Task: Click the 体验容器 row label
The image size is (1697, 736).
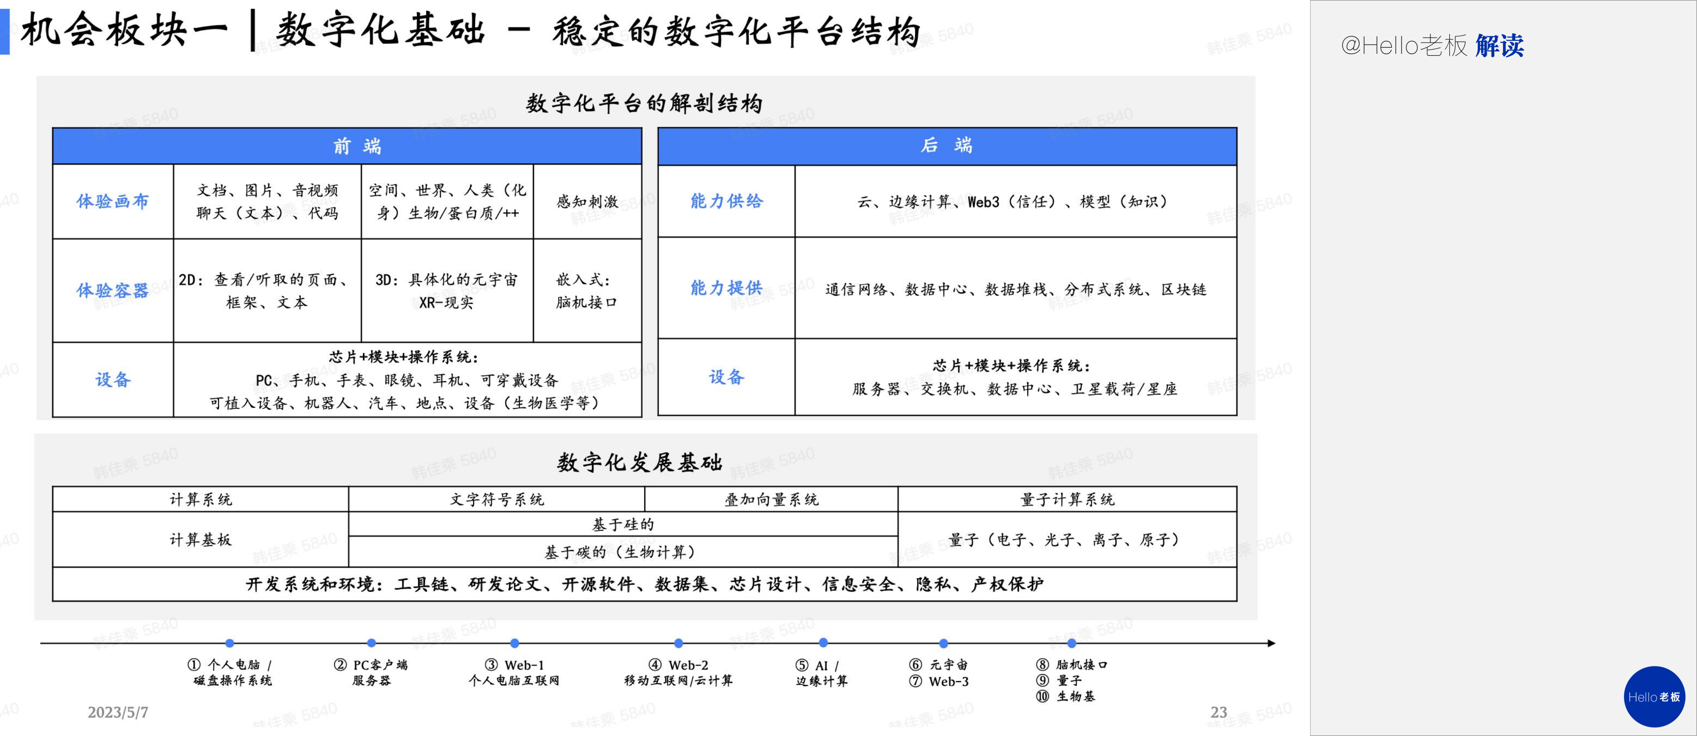Action: point(113,290)
